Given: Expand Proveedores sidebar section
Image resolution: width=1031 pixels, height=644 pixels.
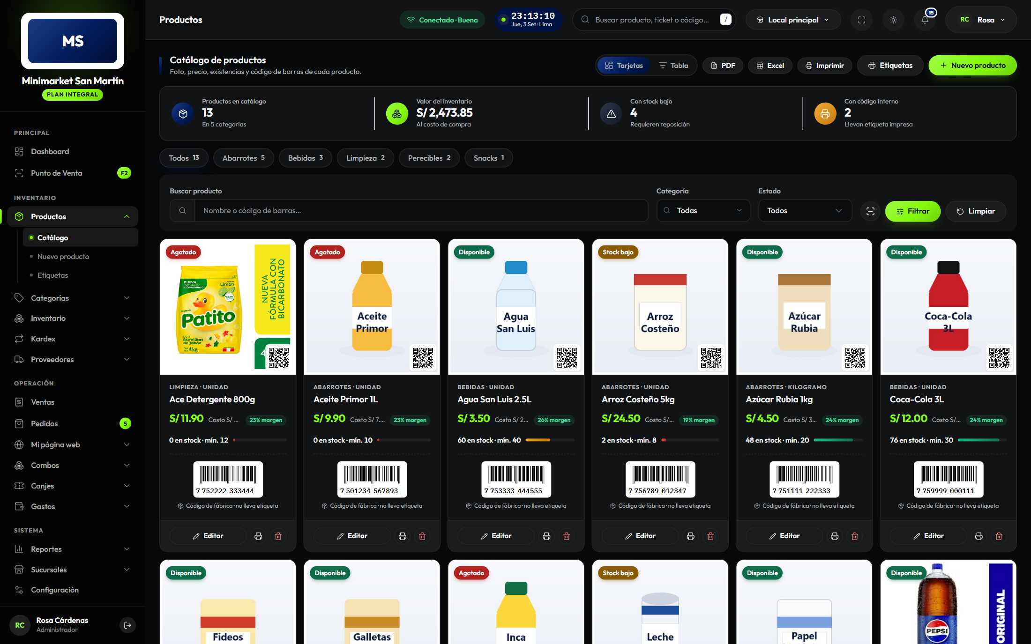Looking at the screenshot, I should tap(73, 359).
